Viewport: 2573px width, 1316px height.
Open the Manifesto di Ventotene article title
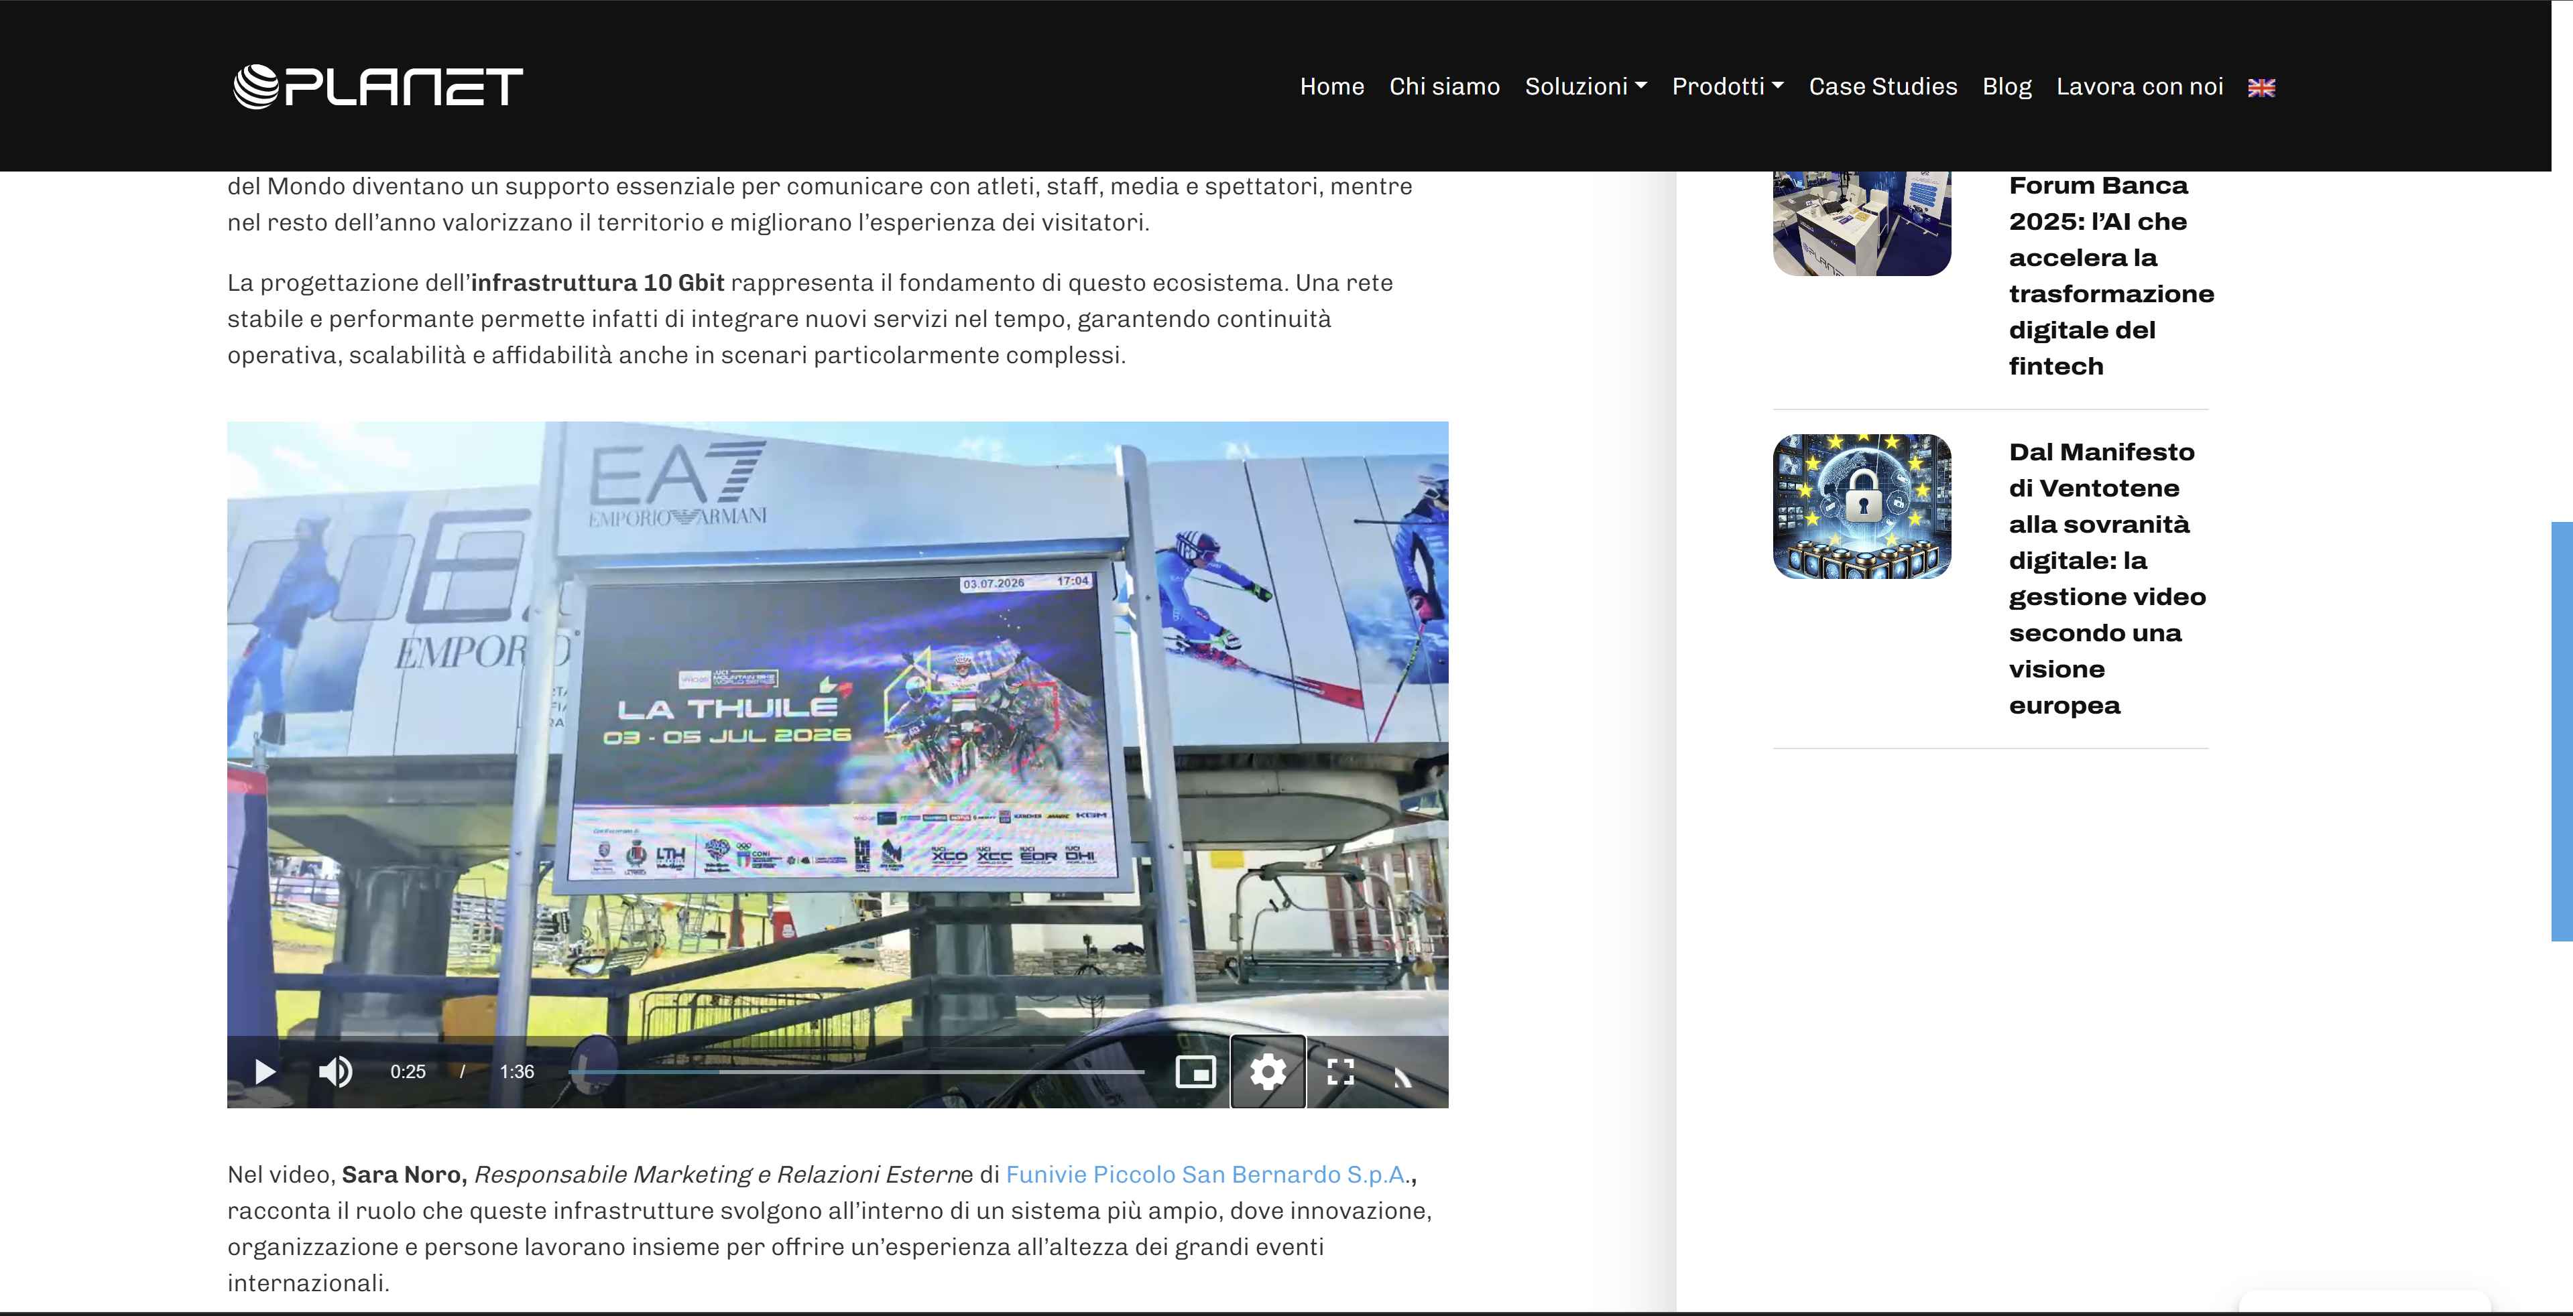coord(2106,578)
